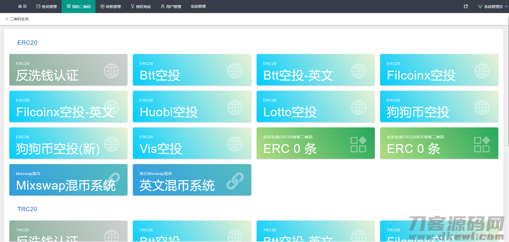This screenshot has height=242, width=509.
Task: Open the Mixswap混币系统 card
Action: point(68,180)
